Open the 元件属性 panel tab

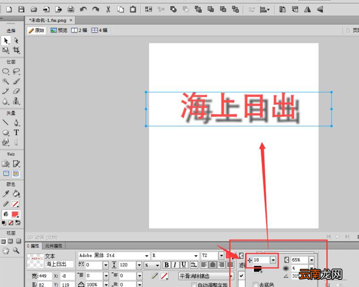[x=54, y=246]
